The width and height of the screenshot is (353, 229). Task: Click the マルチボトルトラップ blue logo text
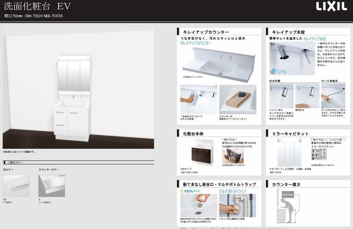click(x=233, y=191)
